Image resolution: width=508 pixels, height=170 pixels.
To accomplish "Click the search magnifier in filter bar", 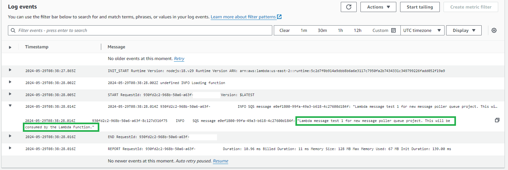I will click(x=13, y=30).
